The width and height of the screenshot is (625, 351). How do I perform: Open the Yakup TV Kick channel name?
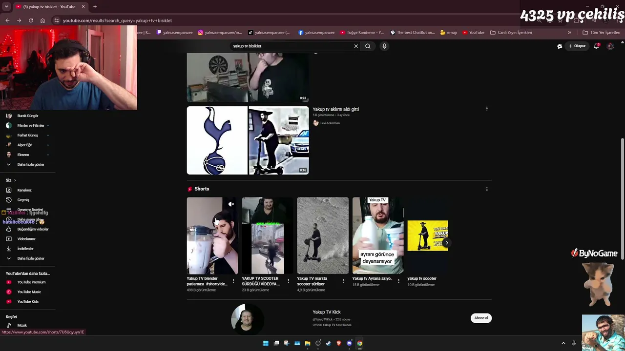pyautogui.click(x=327, y=312)
